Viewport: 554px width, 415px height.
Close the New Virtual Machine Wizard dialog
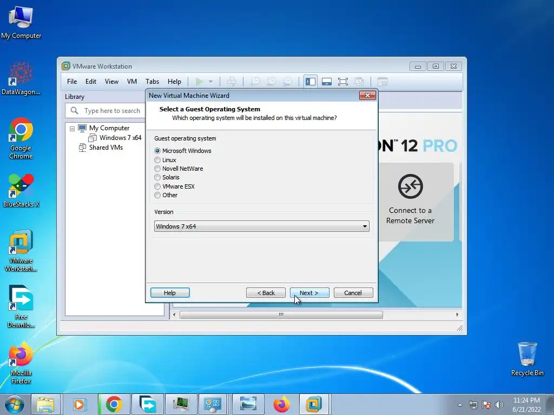367,95
